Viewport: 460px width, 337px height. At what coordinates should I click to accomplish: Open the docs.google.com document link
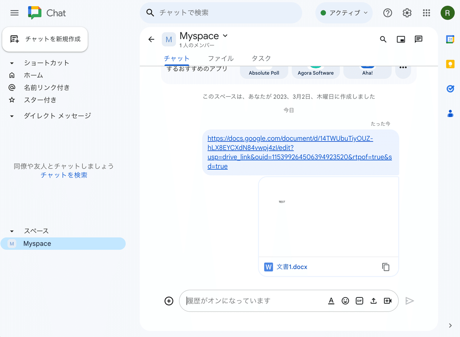[300, 152]
